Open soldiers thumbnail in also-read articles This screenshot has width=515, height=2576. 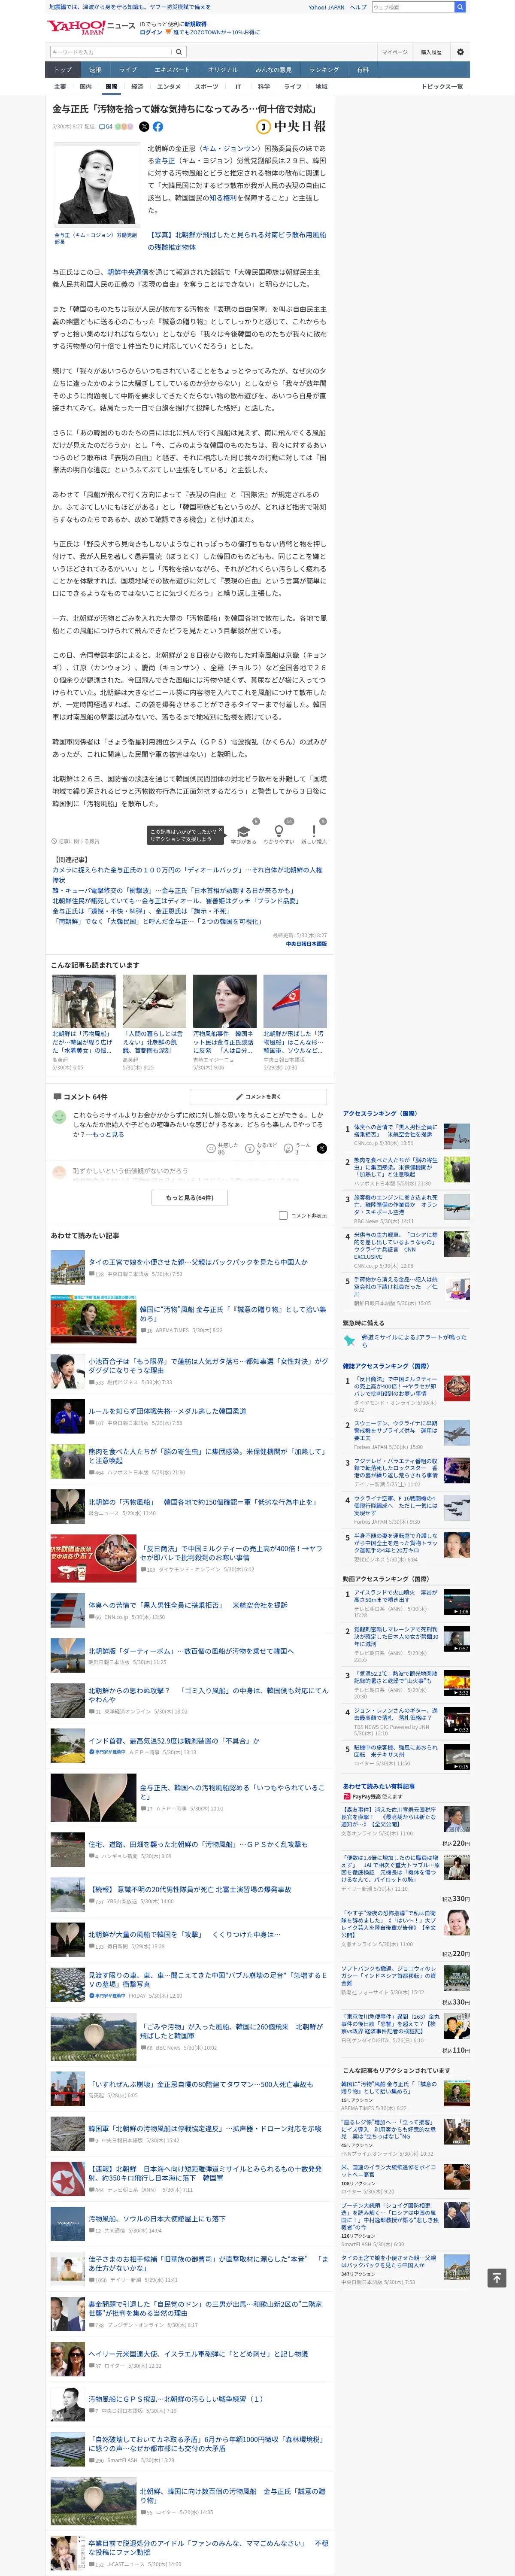click(x=84, y=1001)
